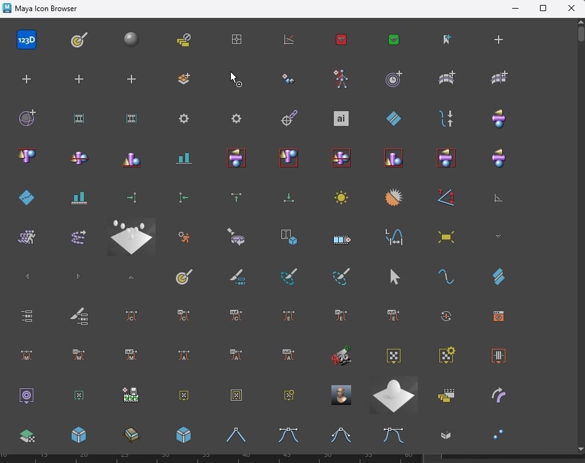Click the yellow sun light icon
Screen dimensions: 585x463
click(x=341, y=198)
